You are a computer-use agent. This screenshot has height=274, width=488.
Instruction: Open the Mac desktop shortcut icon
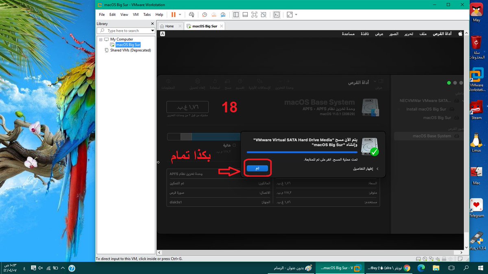point(476,175)
